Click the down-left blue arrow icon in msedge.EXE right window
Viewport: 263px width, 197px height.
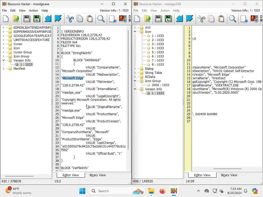pos(180,18)
